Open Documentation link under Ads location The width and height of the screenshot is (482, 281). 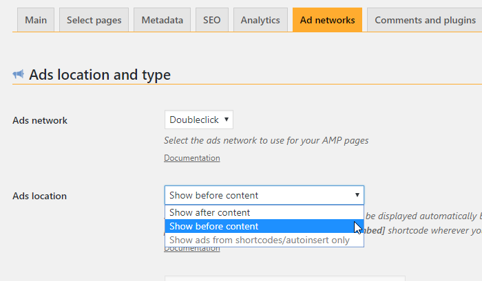(x=192, y=249)
